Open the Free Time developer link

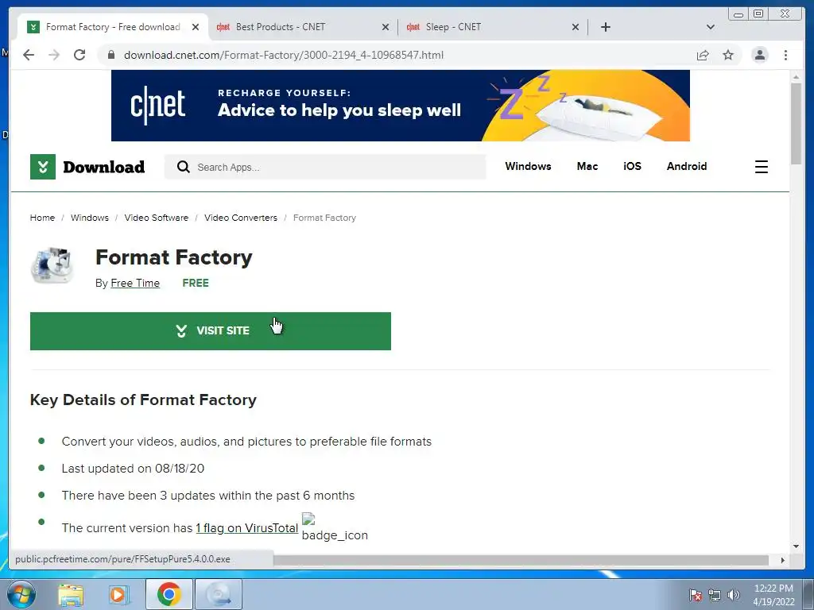coord(135,284)
